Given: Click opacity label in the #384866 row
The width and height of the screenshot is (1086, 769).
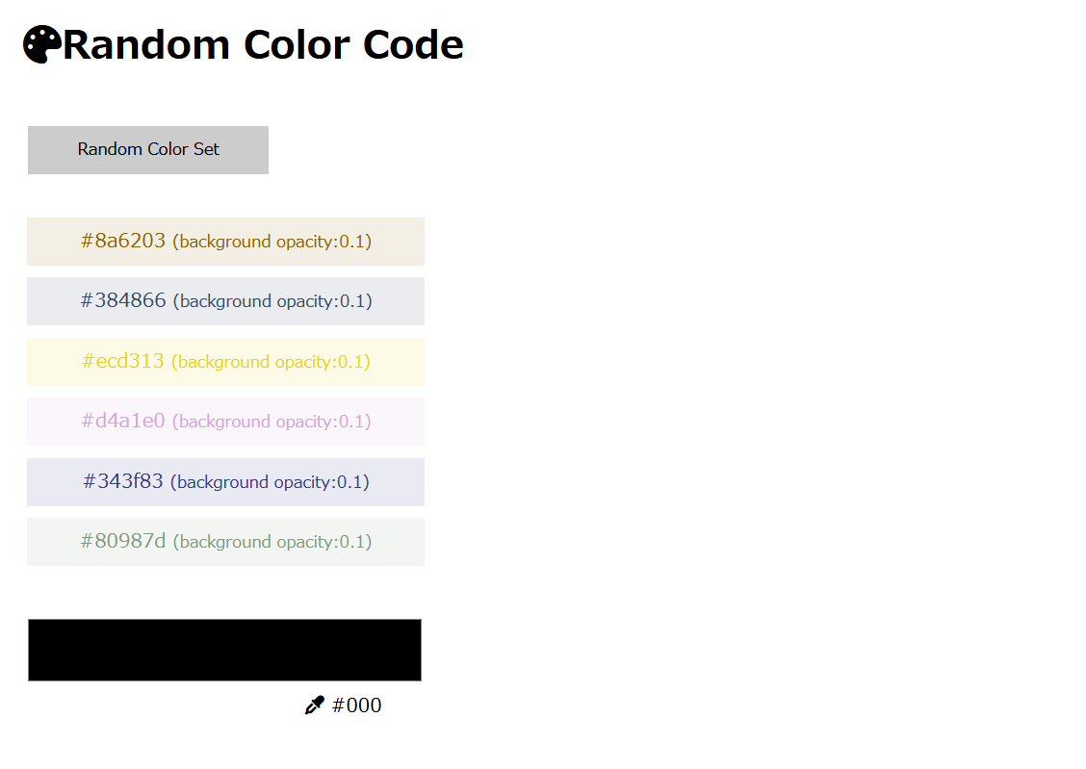Looking at the screenshot, I should [x=271, y=301].
